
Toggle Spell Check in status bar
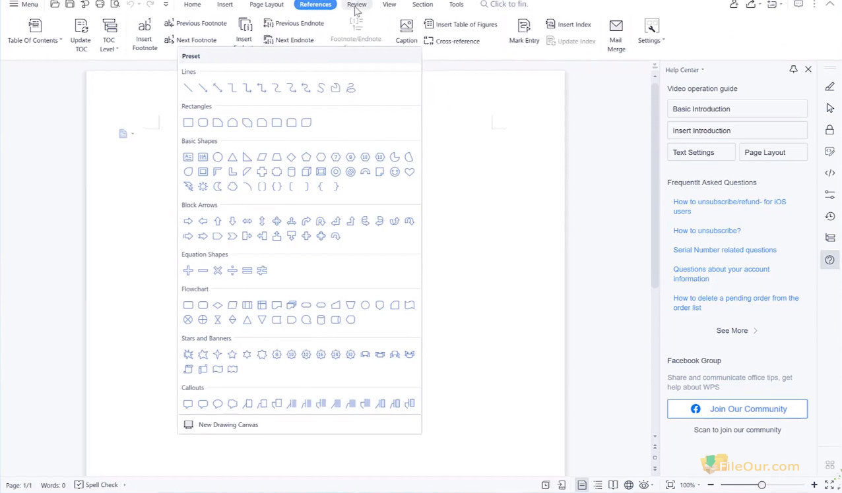click(x=96, y=485)
